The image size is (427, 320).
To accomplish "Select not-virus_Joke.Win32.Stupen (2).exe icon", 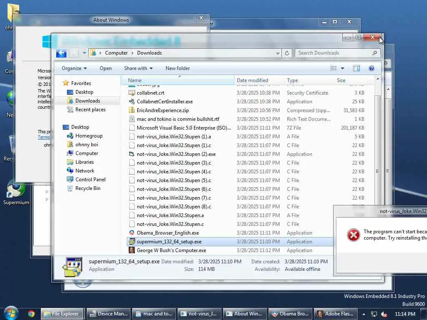I will (x=132, y=154).
